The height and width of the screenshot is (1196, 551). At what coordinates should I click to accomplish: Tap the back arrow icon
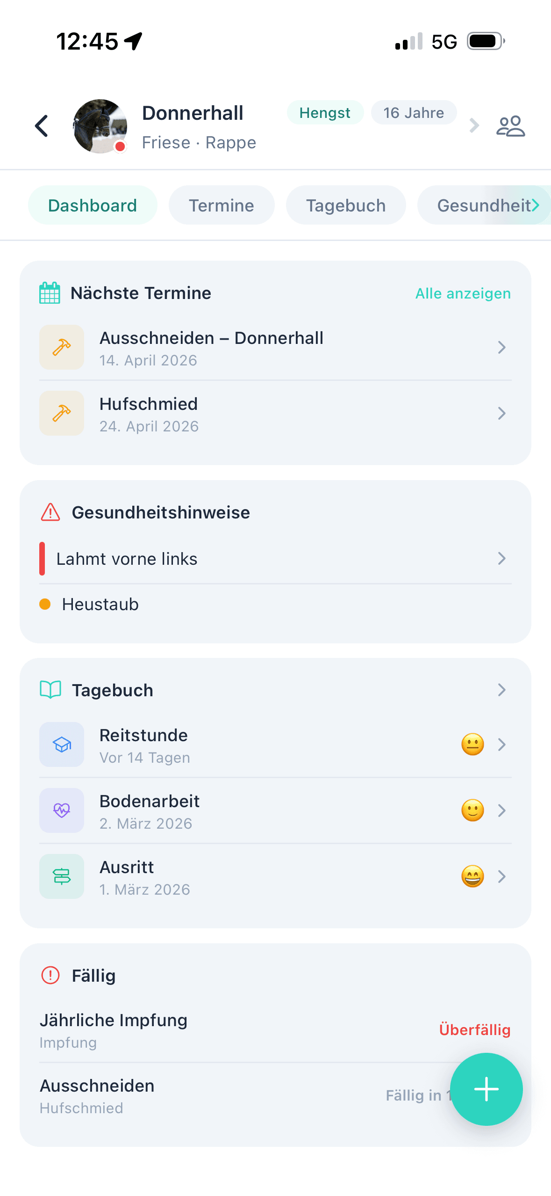pyautogui.click(x=42, y=126)
